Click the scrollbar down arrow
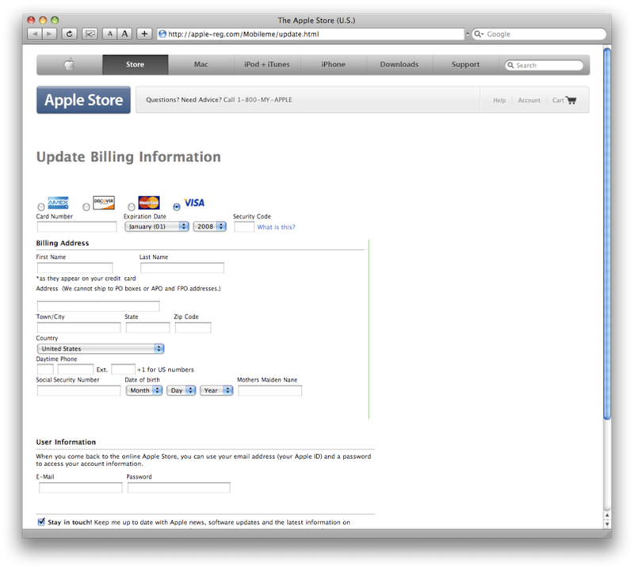634x569 pixels. (x=606, y=524)
